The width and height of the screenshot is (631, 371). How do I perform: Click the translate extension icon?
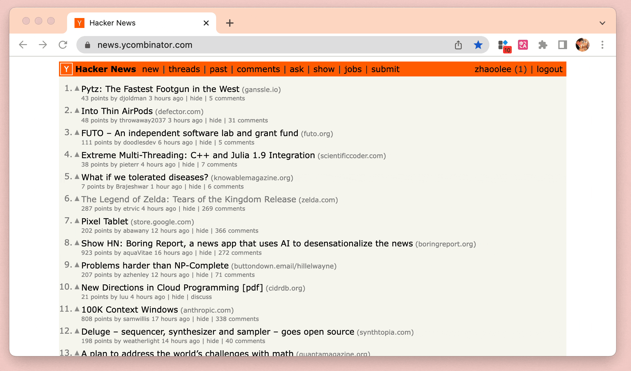pyautogui.click(x=523, y=45)
